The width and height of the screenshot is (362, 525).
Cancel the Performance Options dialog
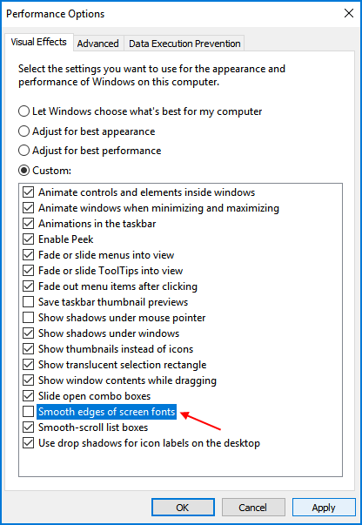[x=253, y=508]
